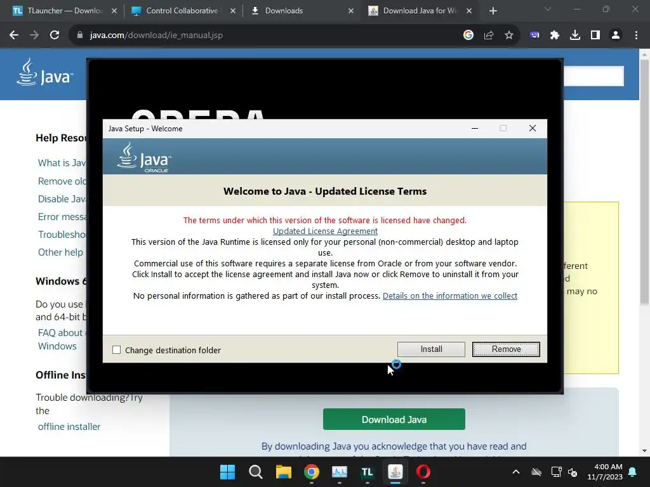The image size is (650, 487).
Task: Open the Other help link
Action: point(60,252)
